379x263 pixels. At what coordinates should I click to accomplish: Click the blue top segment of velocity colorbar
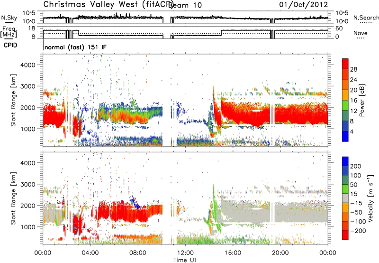tap(345, 161)
